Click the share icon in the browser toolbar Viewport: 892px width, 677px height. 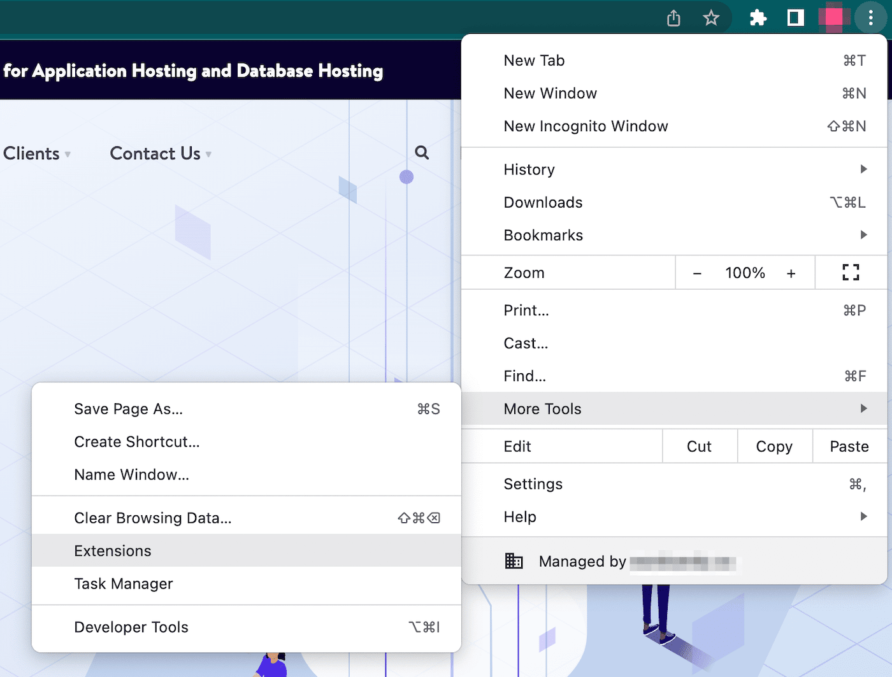(673, 18)
